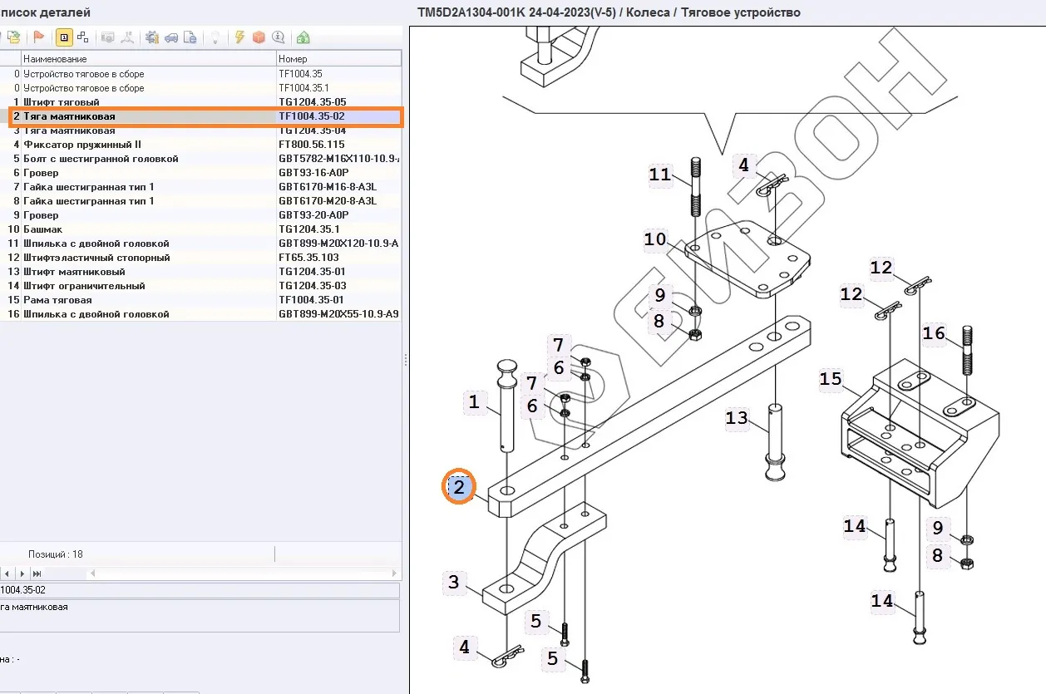Click callout number 13 on diagram

coord(737,418)
